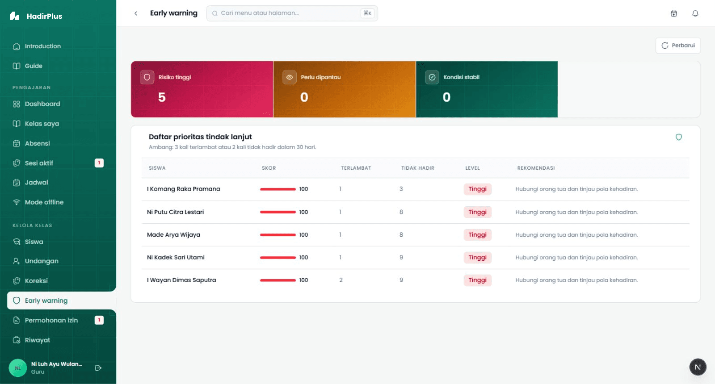The width and height of the screenshot is (715, 384).
Task: Click the Ni Luh Ayu Wulan user name
Action: click(57, 364)
